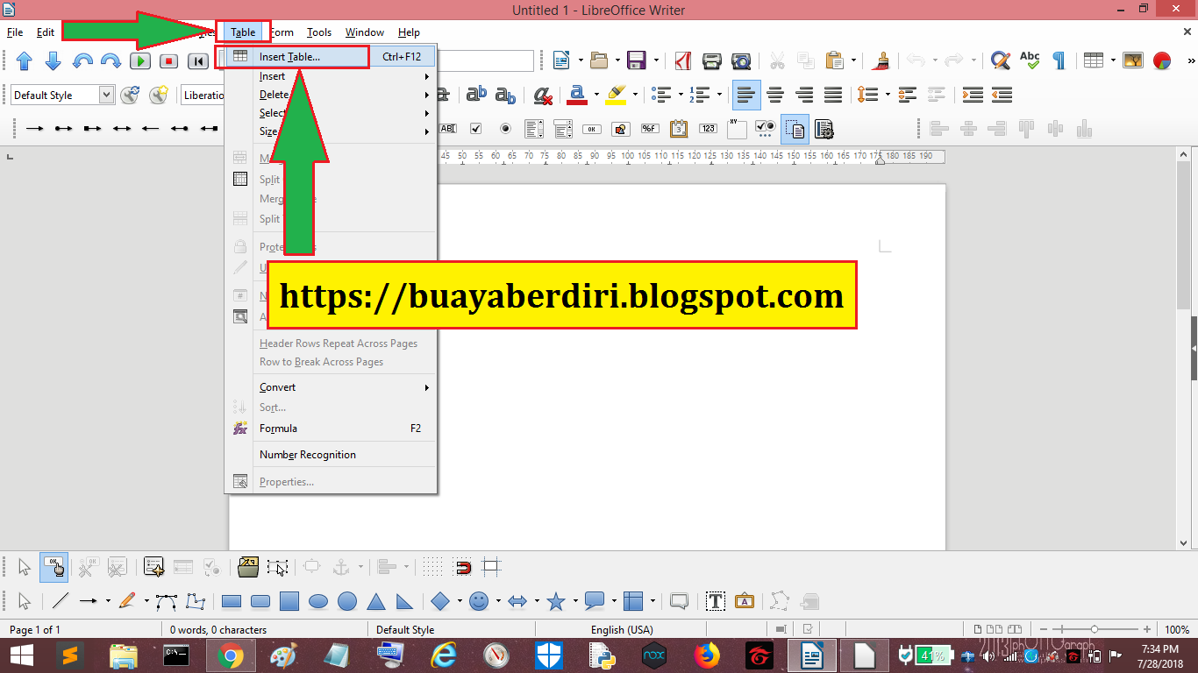Select the Rectangle shape tool
The height and width of the screenshot is (673, 1198).
232,601
